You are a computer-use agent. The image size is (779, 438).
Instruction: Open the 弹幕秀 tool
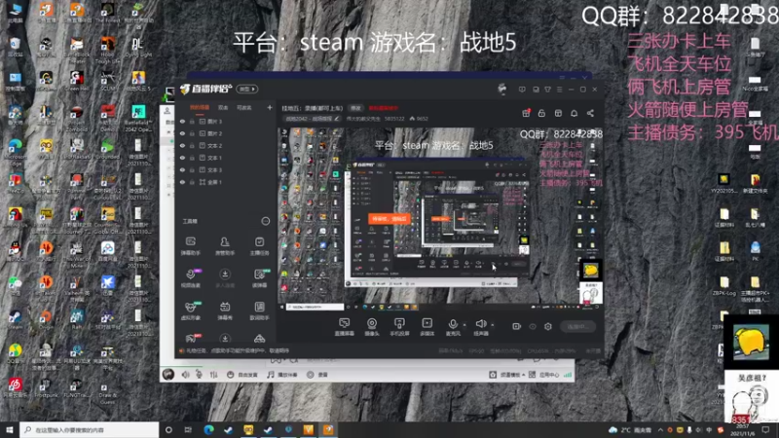(225, 310)
